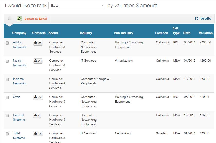Open the Contrail Systems company page
The height and width of the screenshot is (143, 216).
point(19,117)
